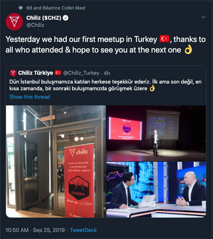
Task: Open the tweet options chevron menu
Action: (203, 17)
